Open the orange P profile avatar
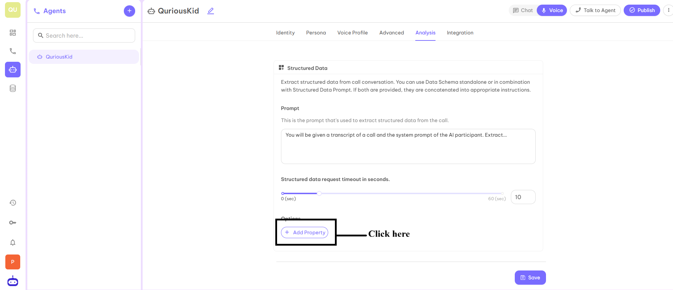 click(x=13, y=262)
